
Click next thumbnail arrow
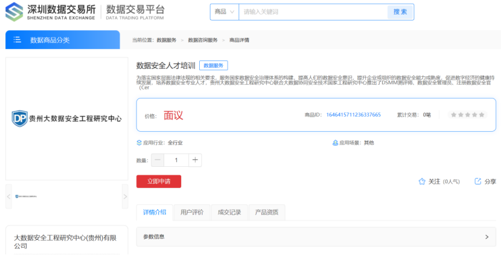[125, 196]
